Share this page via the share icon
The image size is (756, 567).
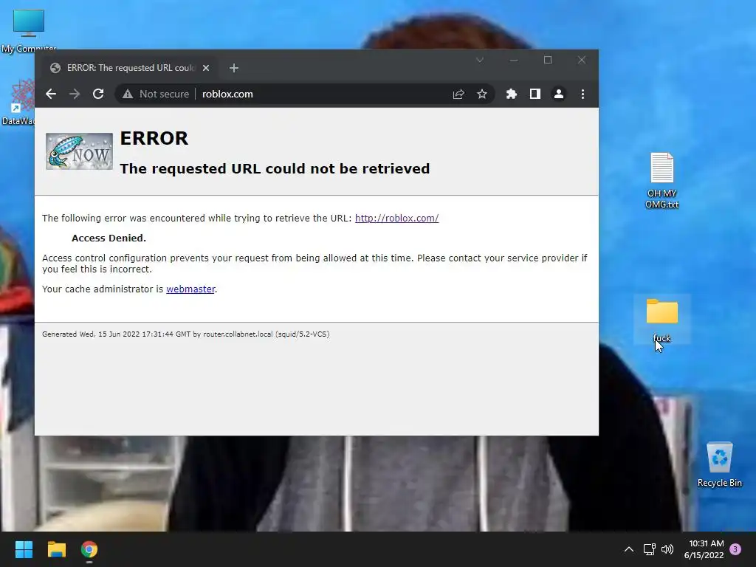pyautogui.click(x=458, y=94)
